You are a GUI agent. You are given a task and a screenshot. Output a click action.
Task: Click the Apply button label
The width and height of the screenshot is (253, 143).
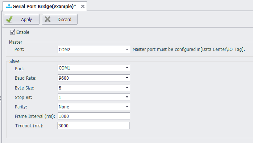[26, 19]
